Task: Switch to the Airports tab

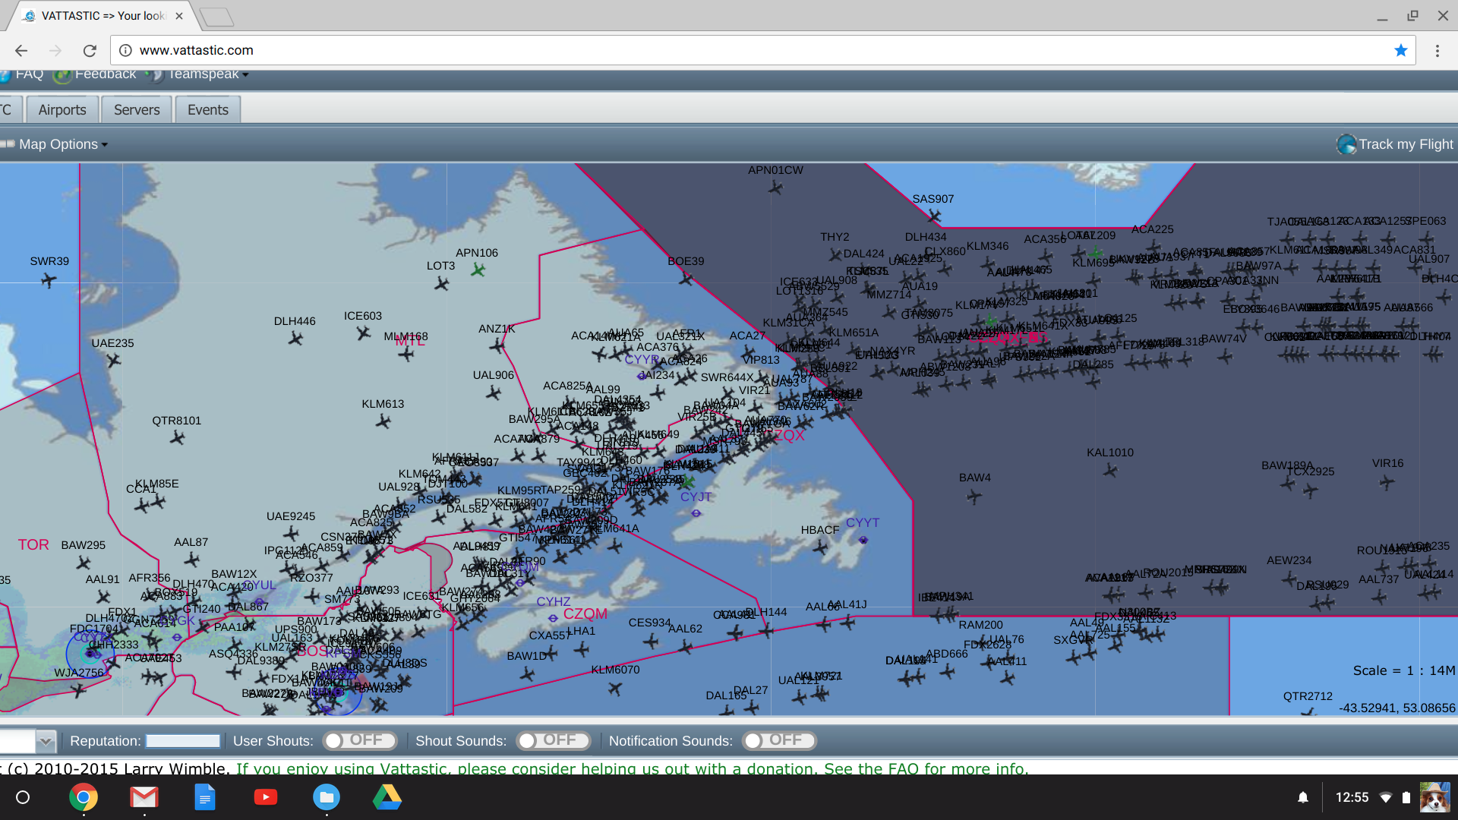Action: point(62,110)
